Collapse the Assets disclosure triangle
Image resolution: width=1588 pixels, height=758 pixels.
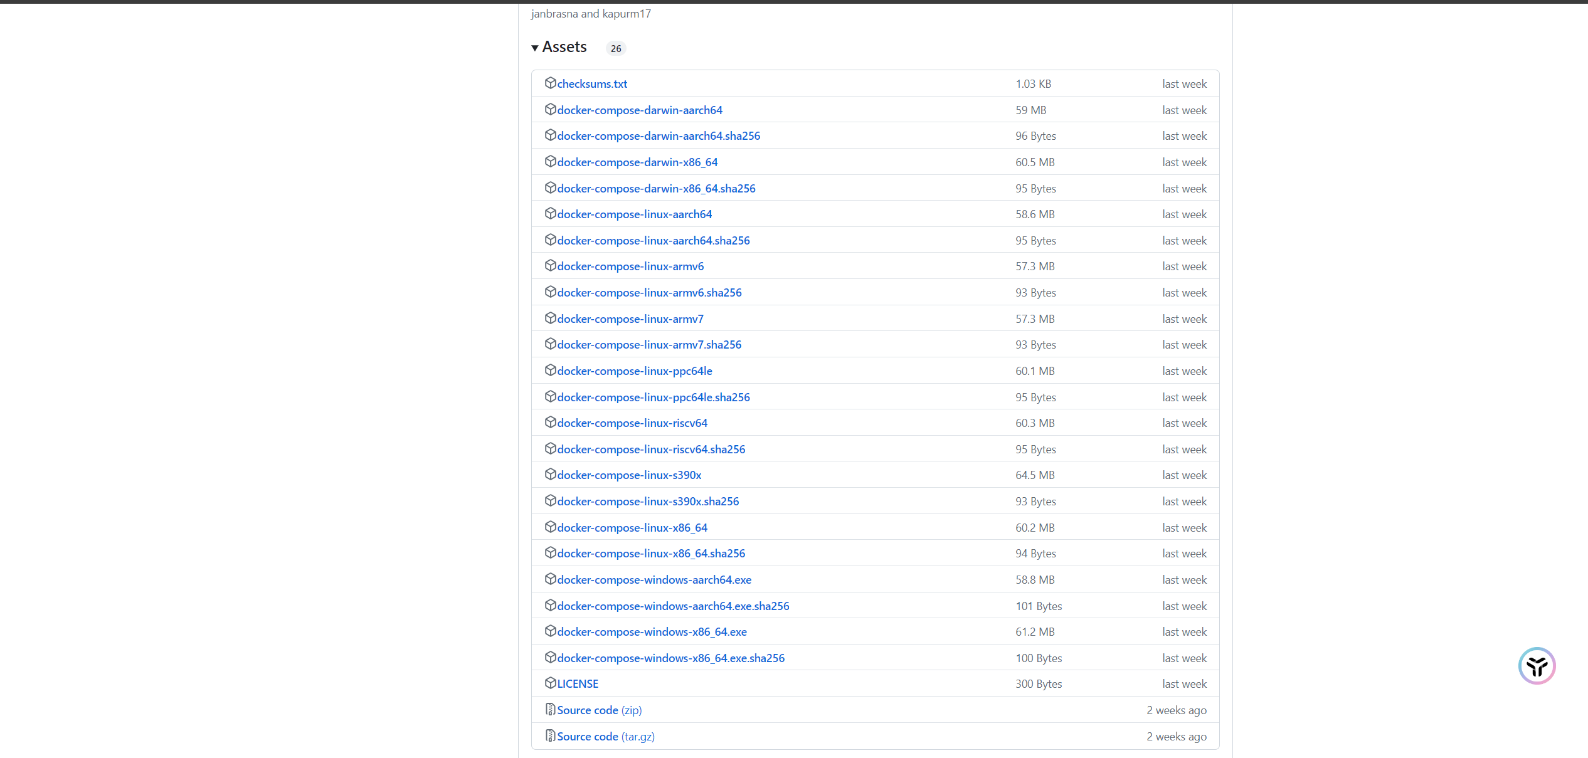click(x=535, y=48)
